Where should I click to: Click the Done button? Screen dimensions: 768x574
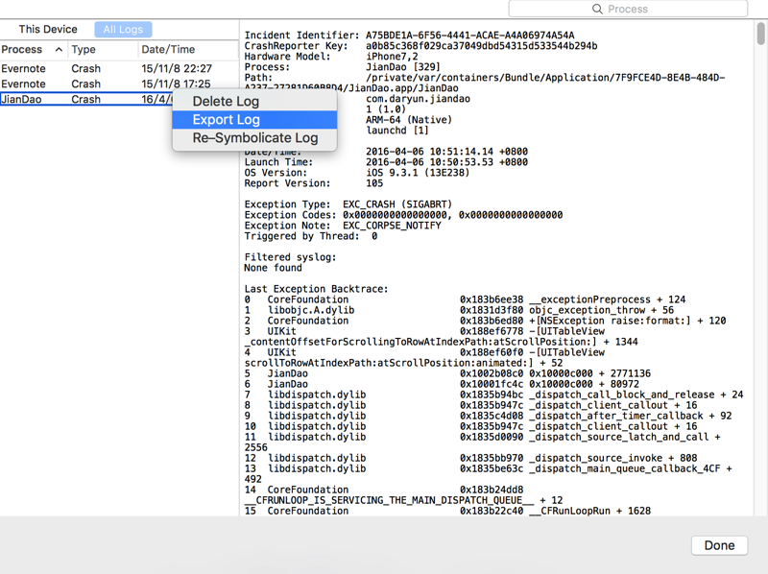click(719, 545)
